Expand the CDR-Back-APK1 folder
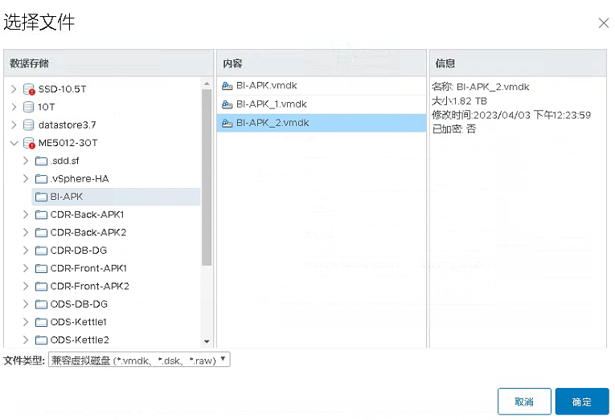Image resolution: width=615 pixels, height=420 pixels. pyautogui.click(x=26, y=214)
